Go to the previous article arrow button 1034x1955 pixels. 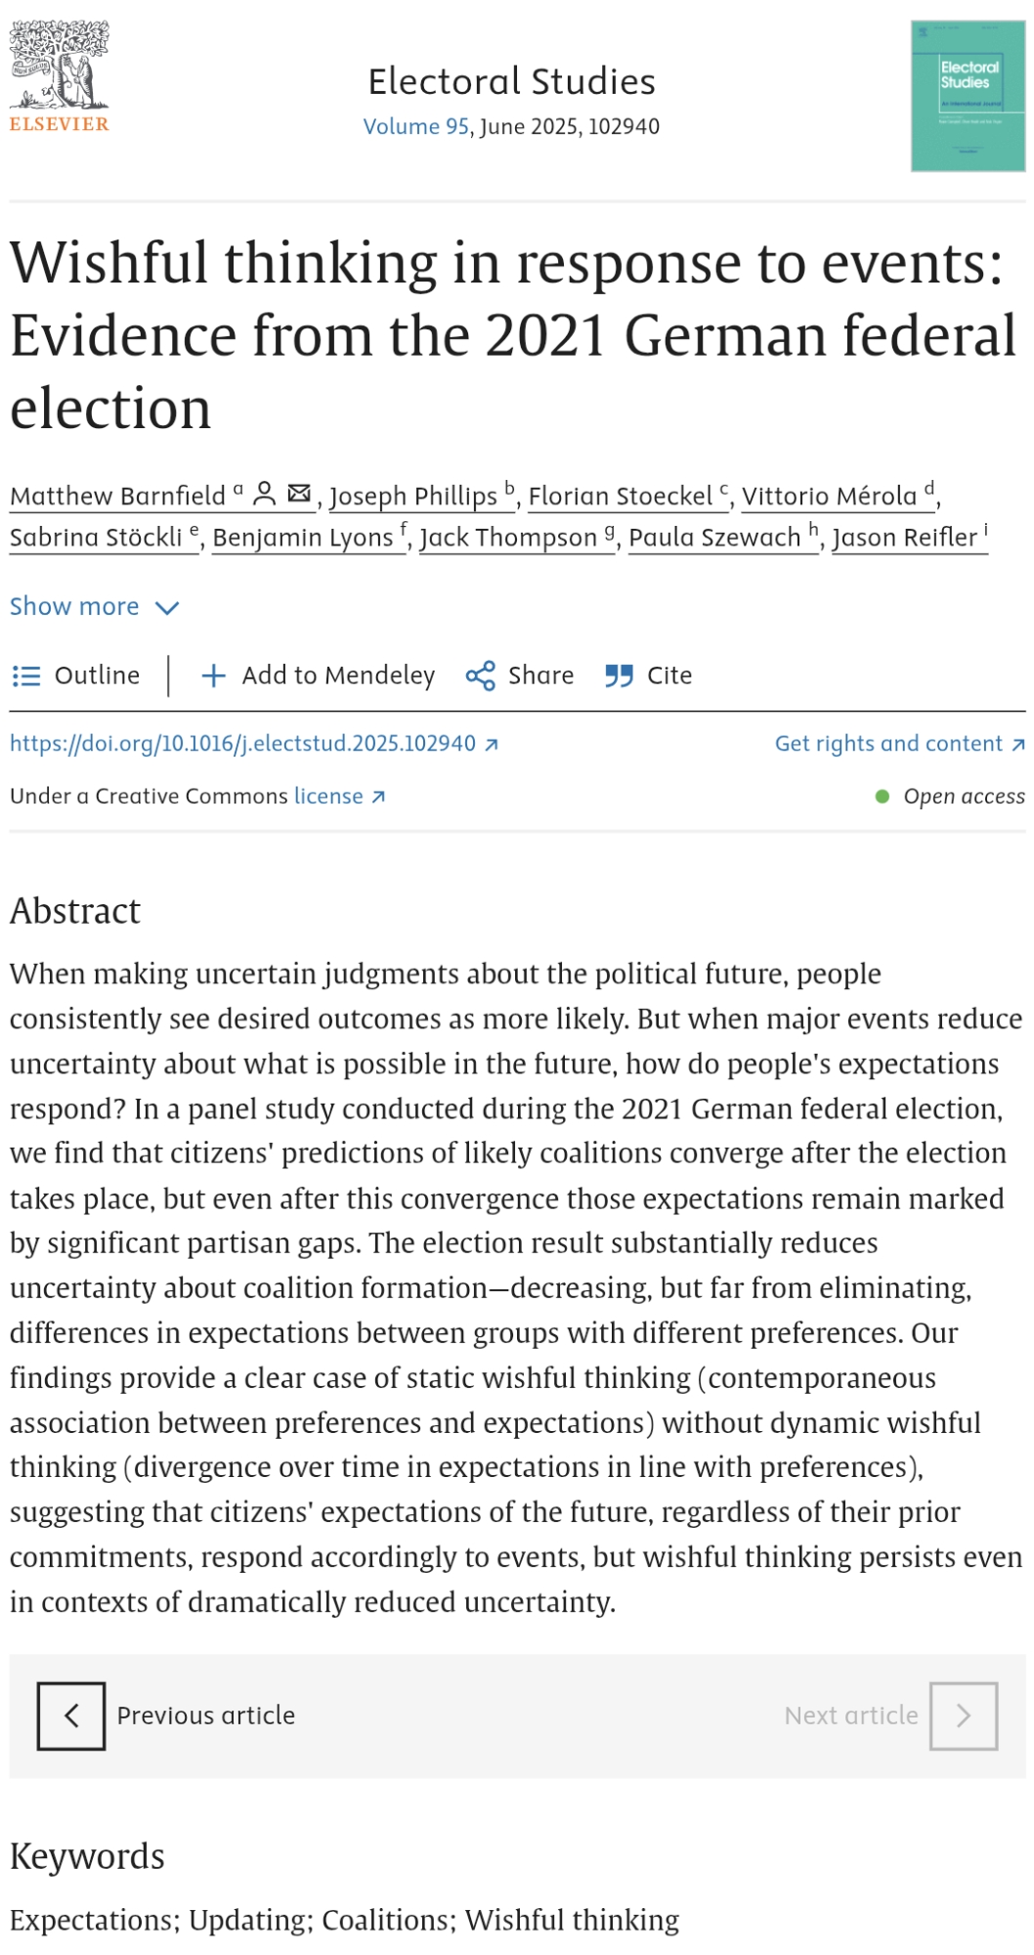71,1716
